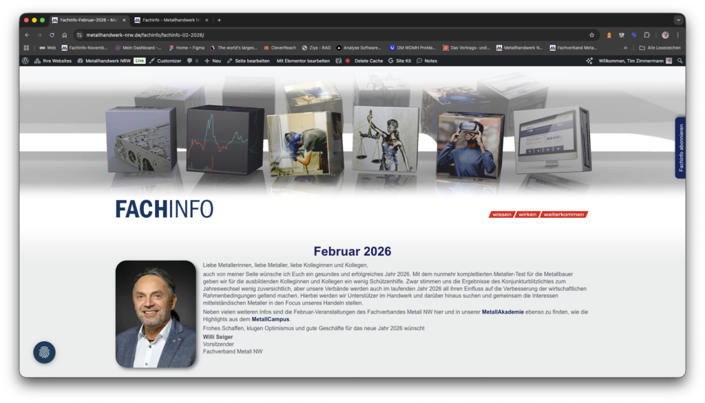Open the Neu menu in admin bar
The image size is (705, 403).
(x=213, y=61)
